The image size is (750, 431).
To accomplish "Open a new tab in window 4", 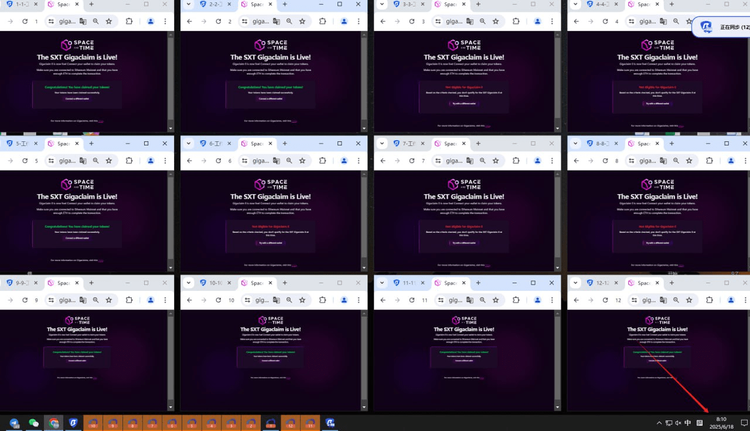I will [x=671, y=4].
